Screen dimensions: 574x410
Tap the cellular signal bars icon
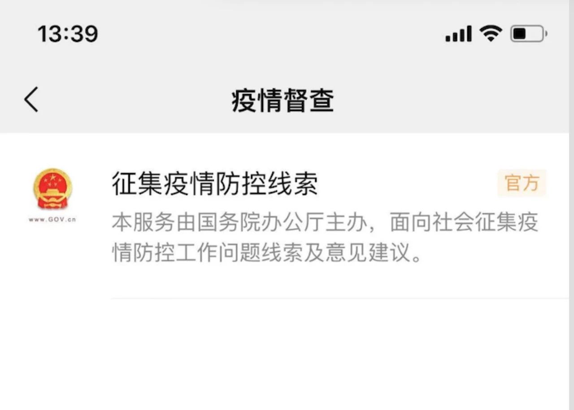[x=458, y=34]
